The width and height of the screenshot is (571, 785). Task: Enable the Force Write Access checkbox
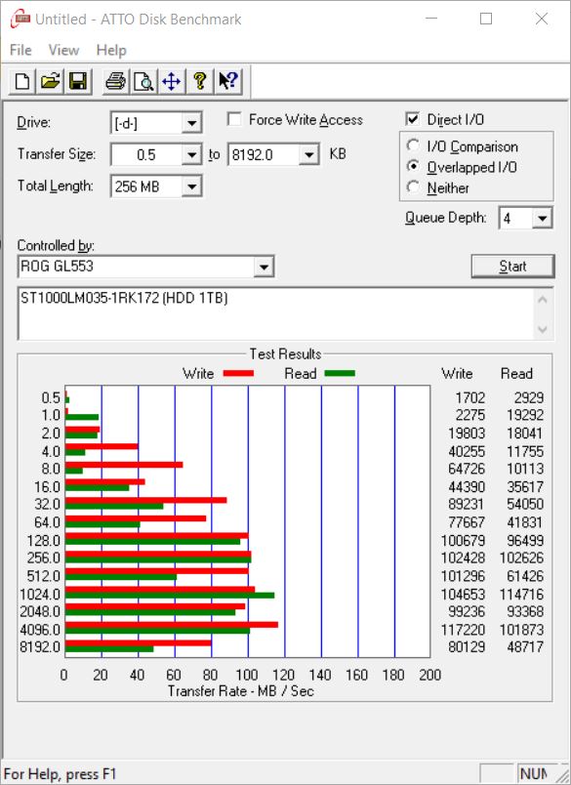(x=233, y=119)
